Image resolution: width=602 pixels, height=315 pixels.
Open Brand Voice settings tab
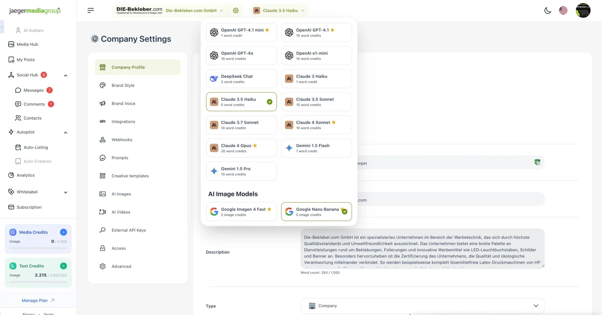124,104
